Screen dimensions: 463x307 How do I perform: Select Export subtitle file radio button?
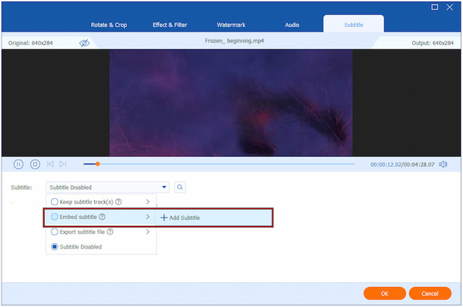pyautogui.click(x=54, y=232)
